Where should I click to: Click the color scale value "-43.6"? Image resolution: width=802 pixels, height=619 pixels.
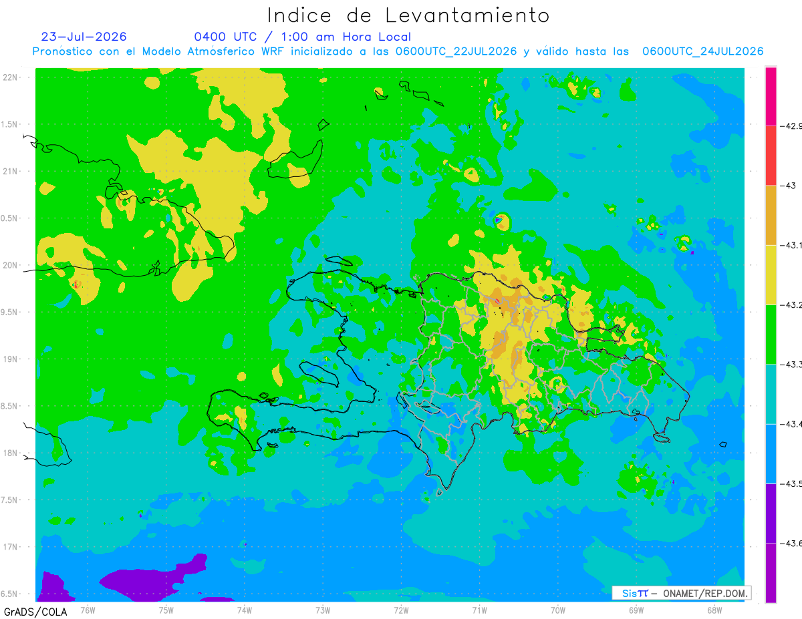pyautogui.click(x=791, y=544)
